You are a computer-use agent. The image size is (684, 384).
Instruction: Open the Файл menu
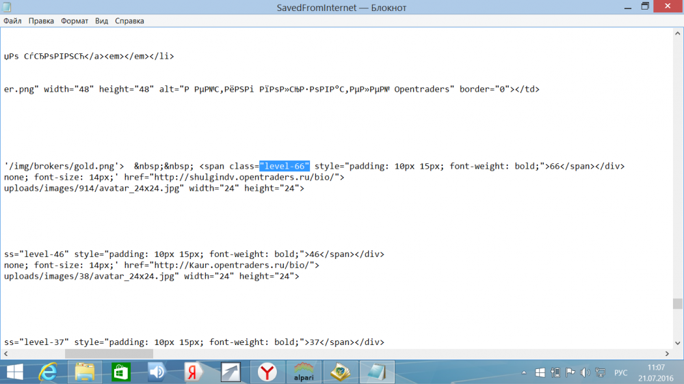point(12,21)
